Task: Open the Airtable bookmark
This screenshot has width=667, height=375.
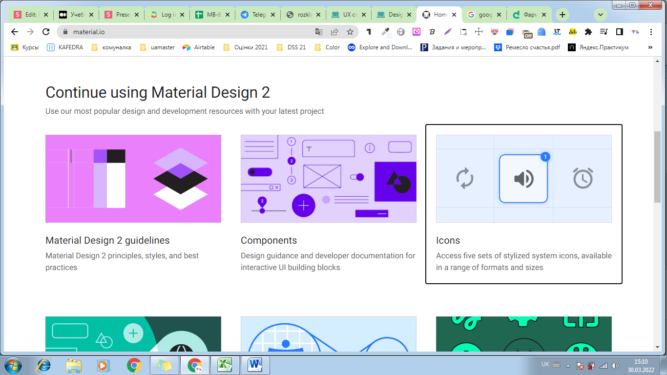Action: click(x=198, y=47)
